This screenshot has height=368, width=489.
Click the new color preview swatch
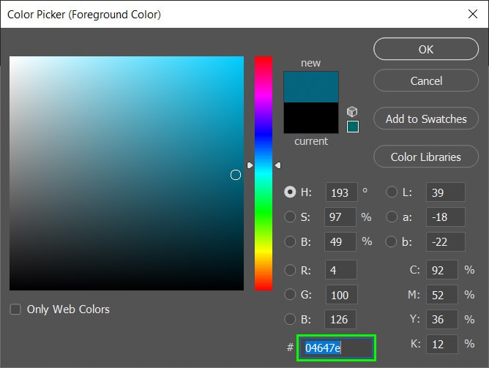coord(311,86)
